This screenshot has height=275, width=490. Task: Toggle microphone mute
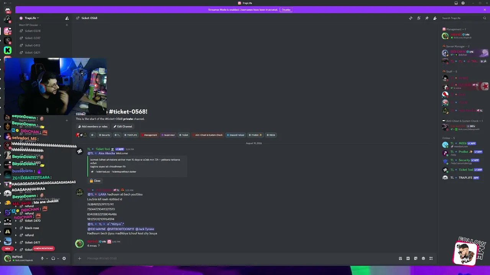(42, 259)
